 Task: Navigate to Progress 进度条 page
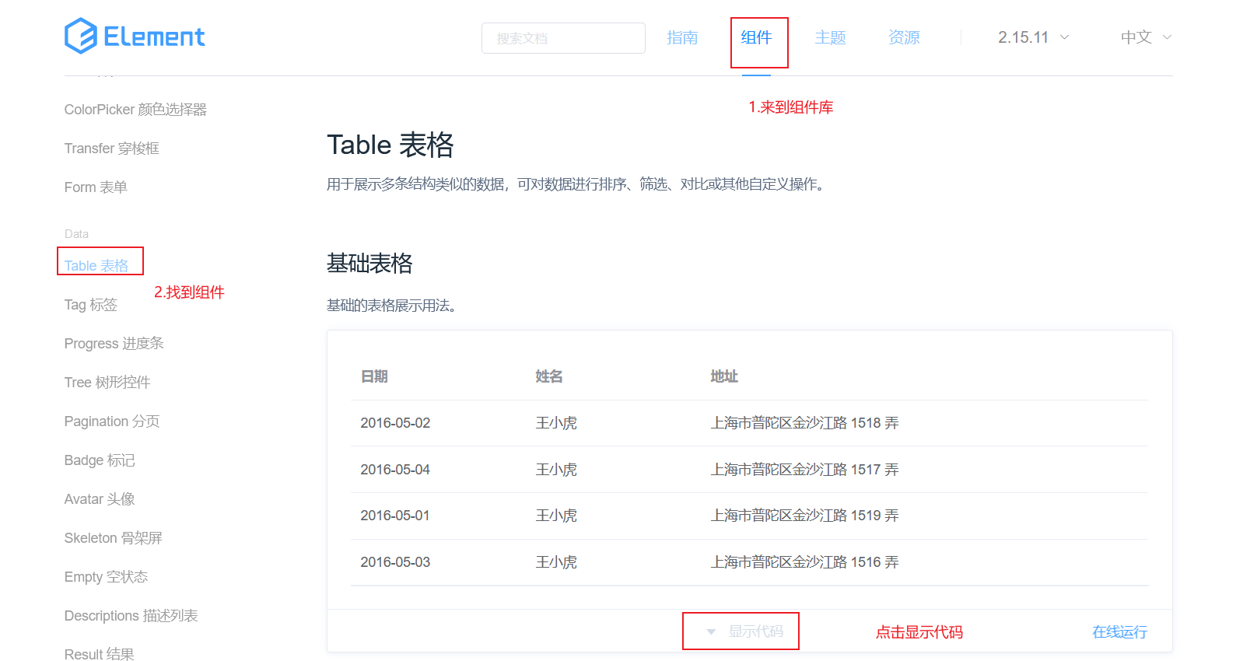(x=114, y=344)
